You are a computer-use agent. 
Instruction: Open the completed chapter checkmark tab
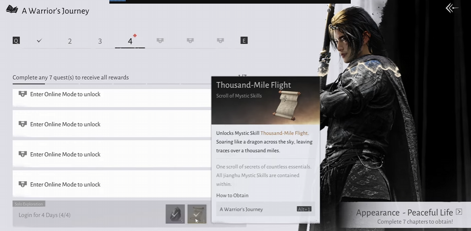click(x=39, y=41)
